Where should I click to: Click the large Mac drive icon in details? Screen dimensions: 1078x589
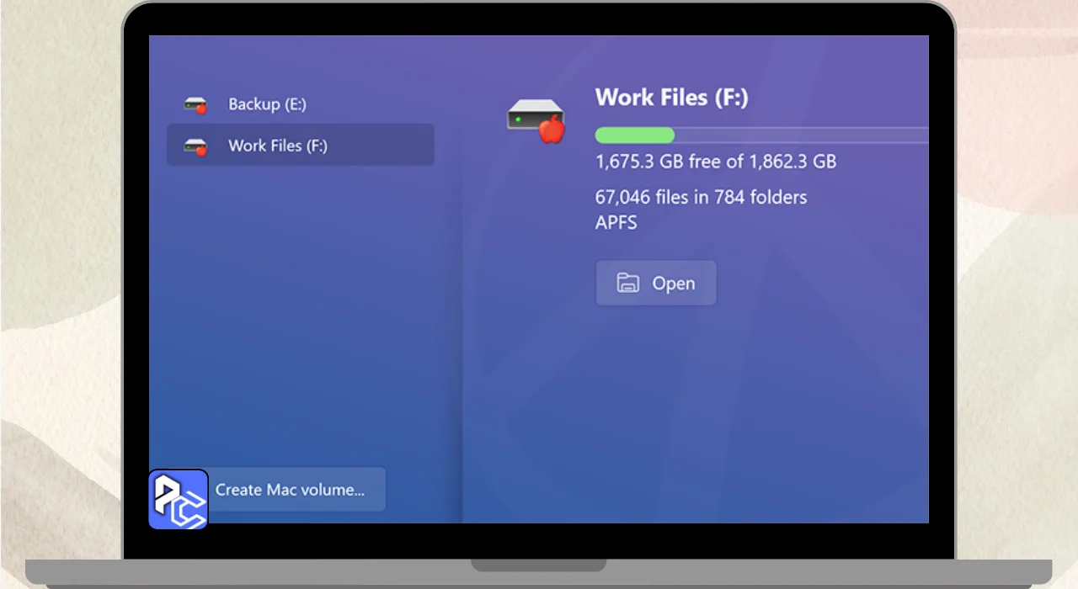(536, 120)
